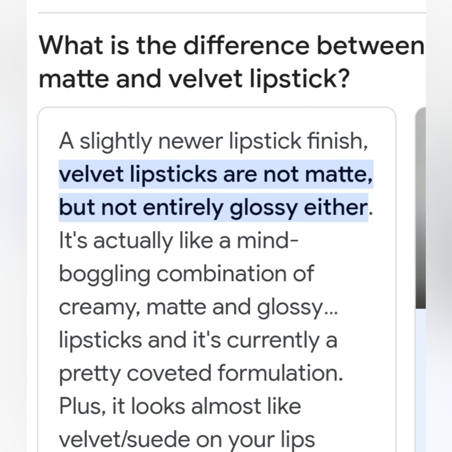
Task: Click the line "Plus, it looks almost like"
Action: point(180,406)
